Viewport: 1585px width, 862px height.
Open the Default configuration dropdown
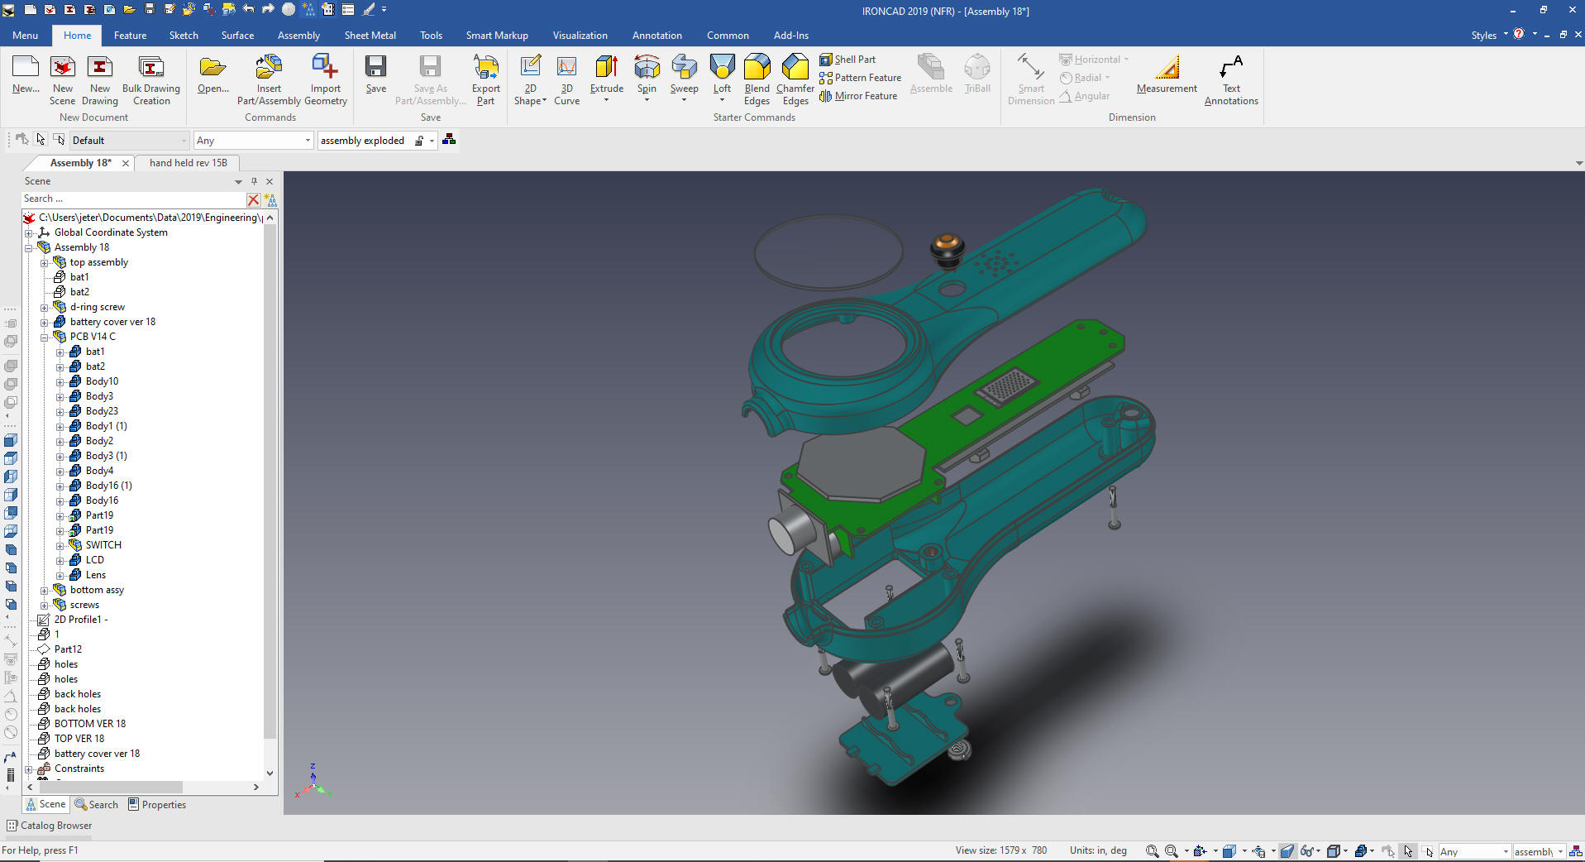[x=184, y=141]
